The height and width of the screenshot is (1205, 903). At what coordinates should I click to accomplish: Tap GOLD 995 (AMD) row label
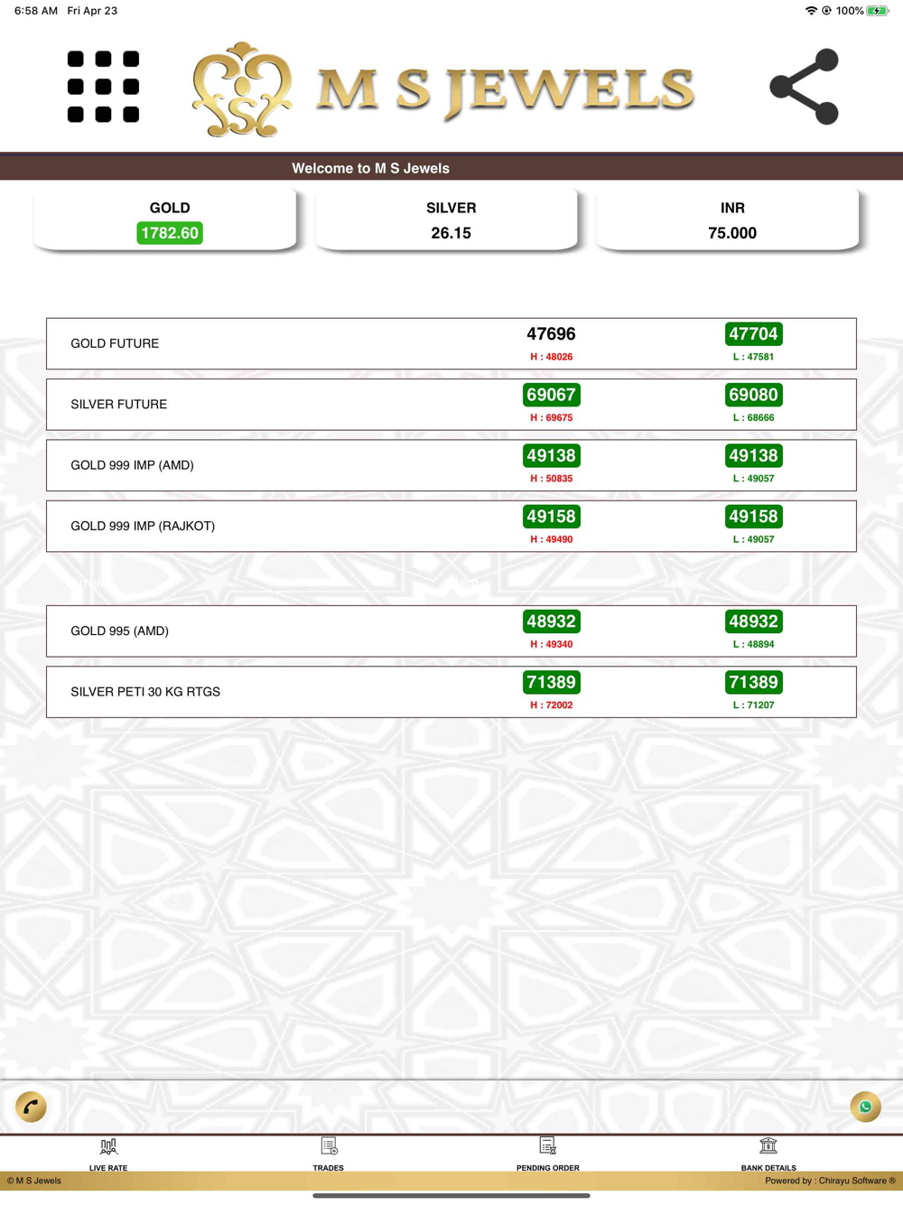(119, 631)
